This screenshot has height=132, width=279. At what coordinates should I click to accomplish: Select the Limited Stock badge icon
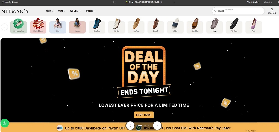(x=38, y=26)
